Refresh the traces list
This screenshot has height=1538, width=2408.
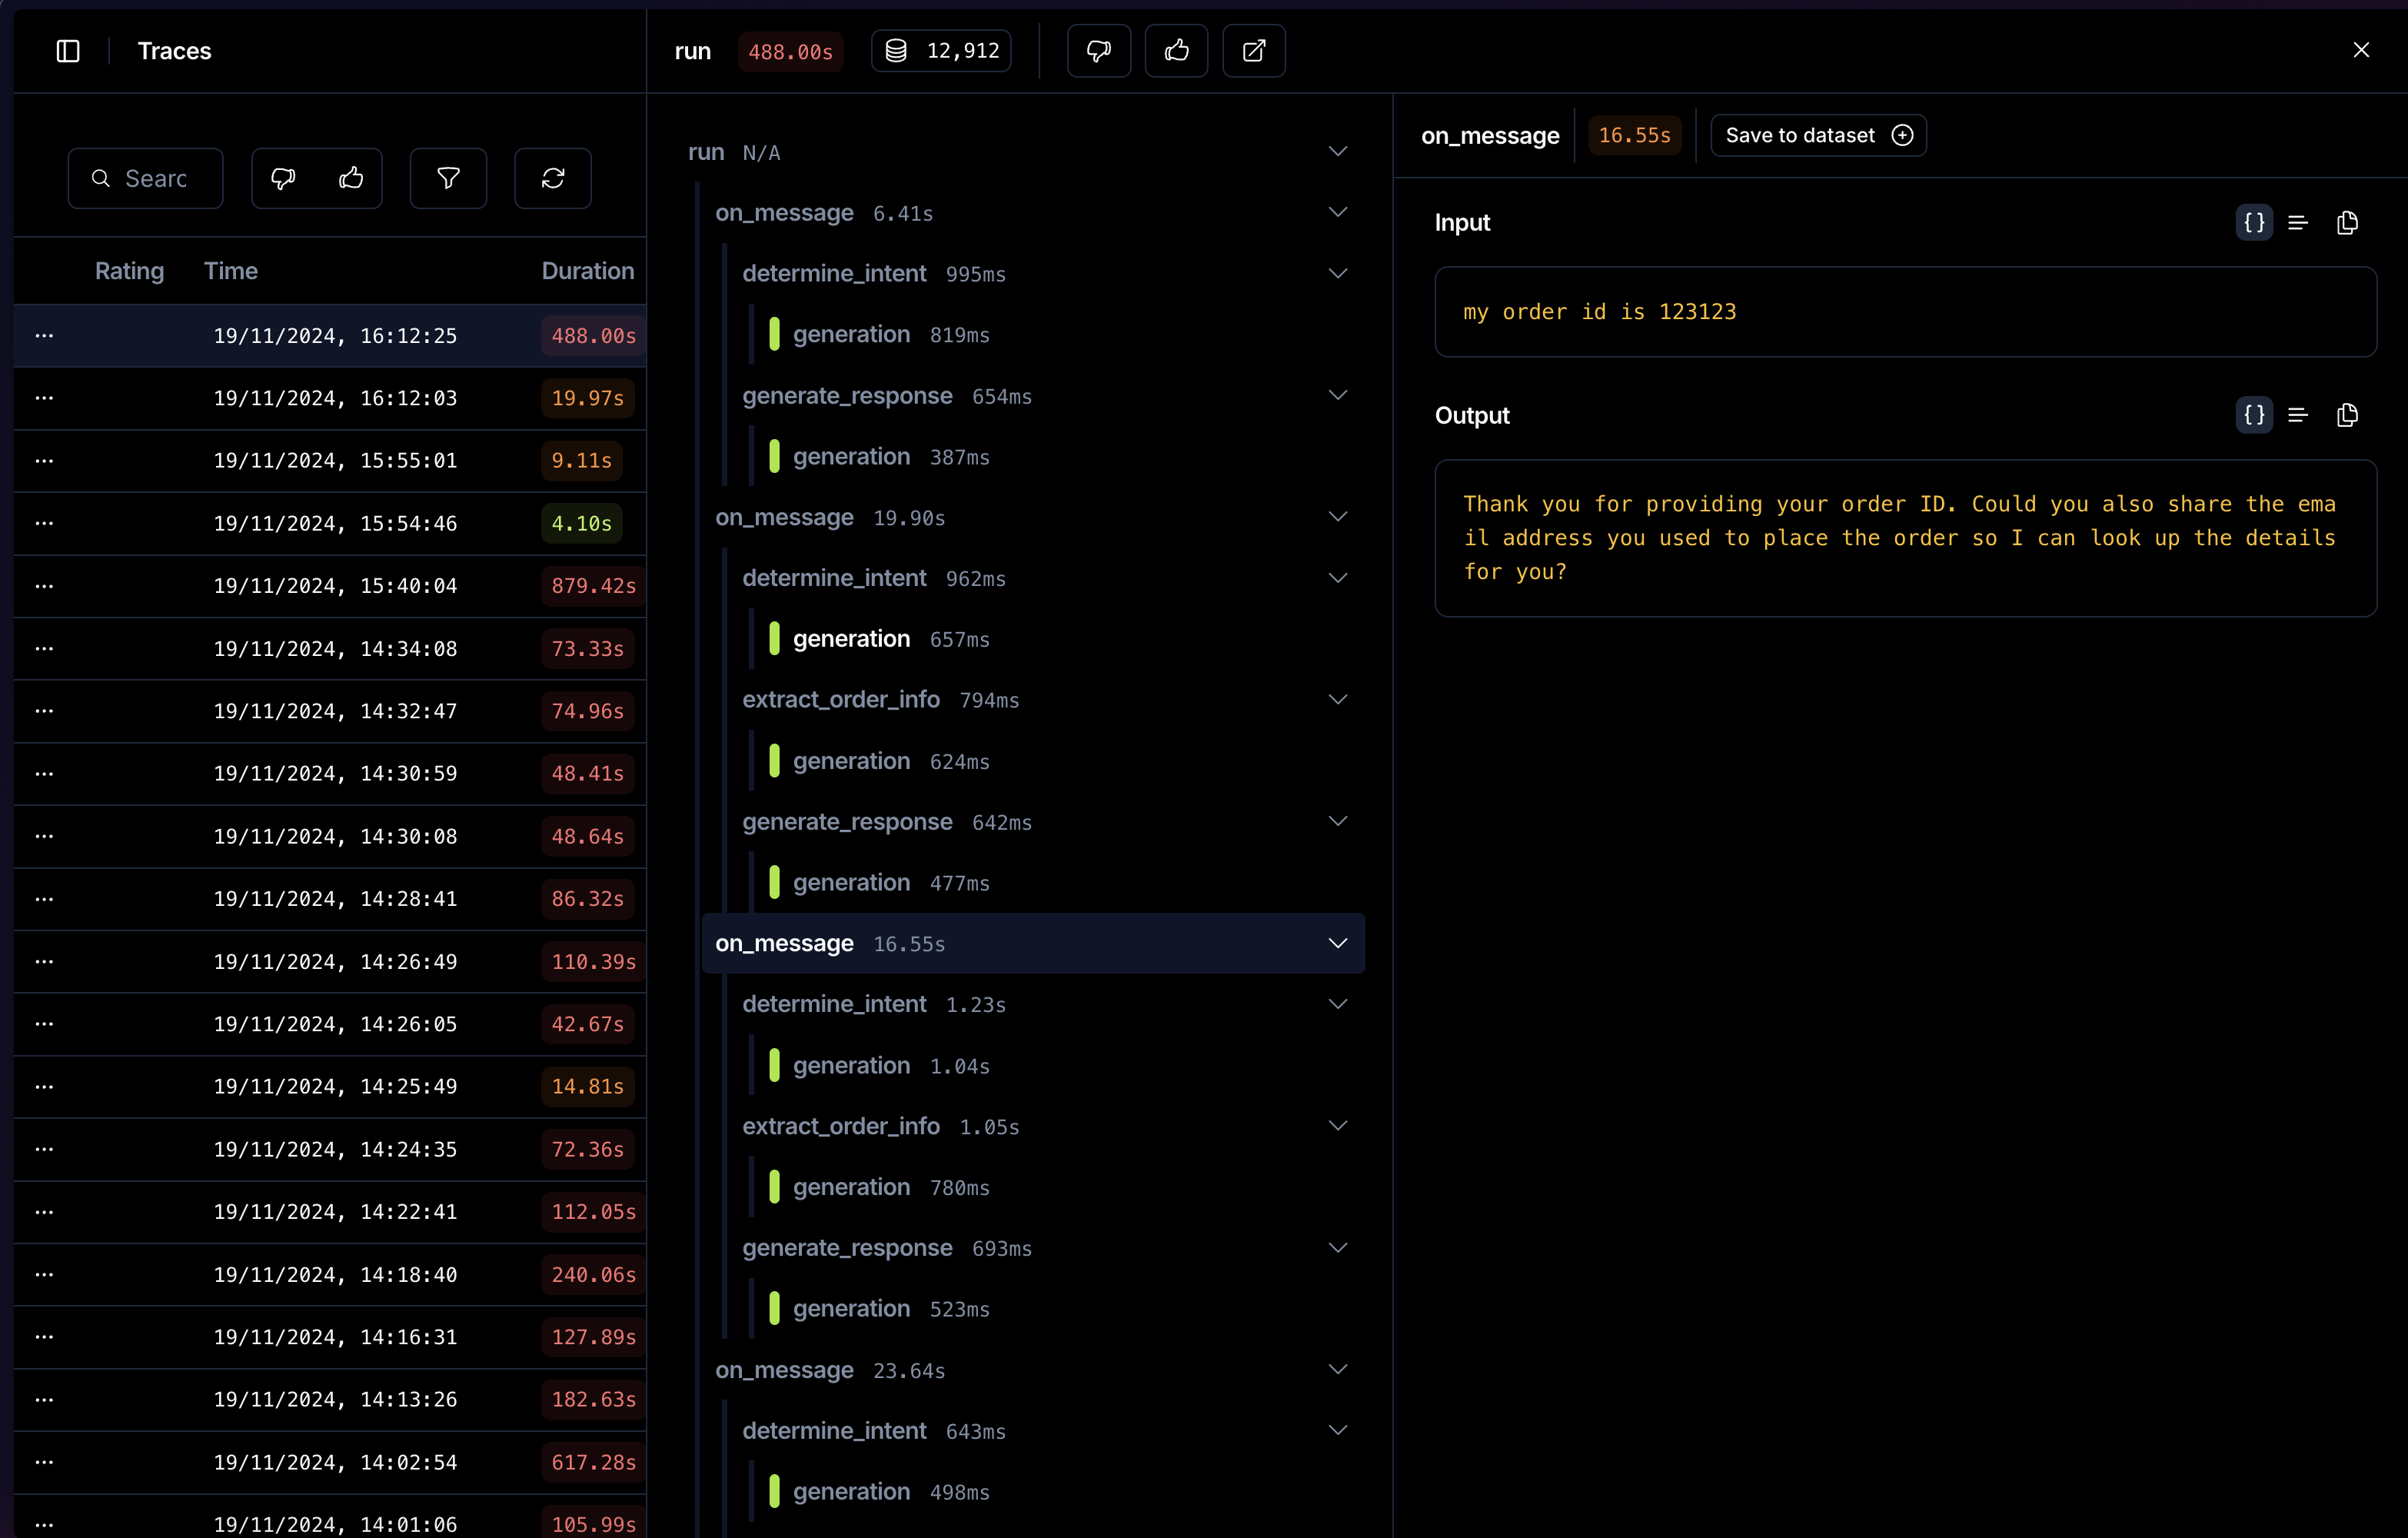[x=552, y=178]
